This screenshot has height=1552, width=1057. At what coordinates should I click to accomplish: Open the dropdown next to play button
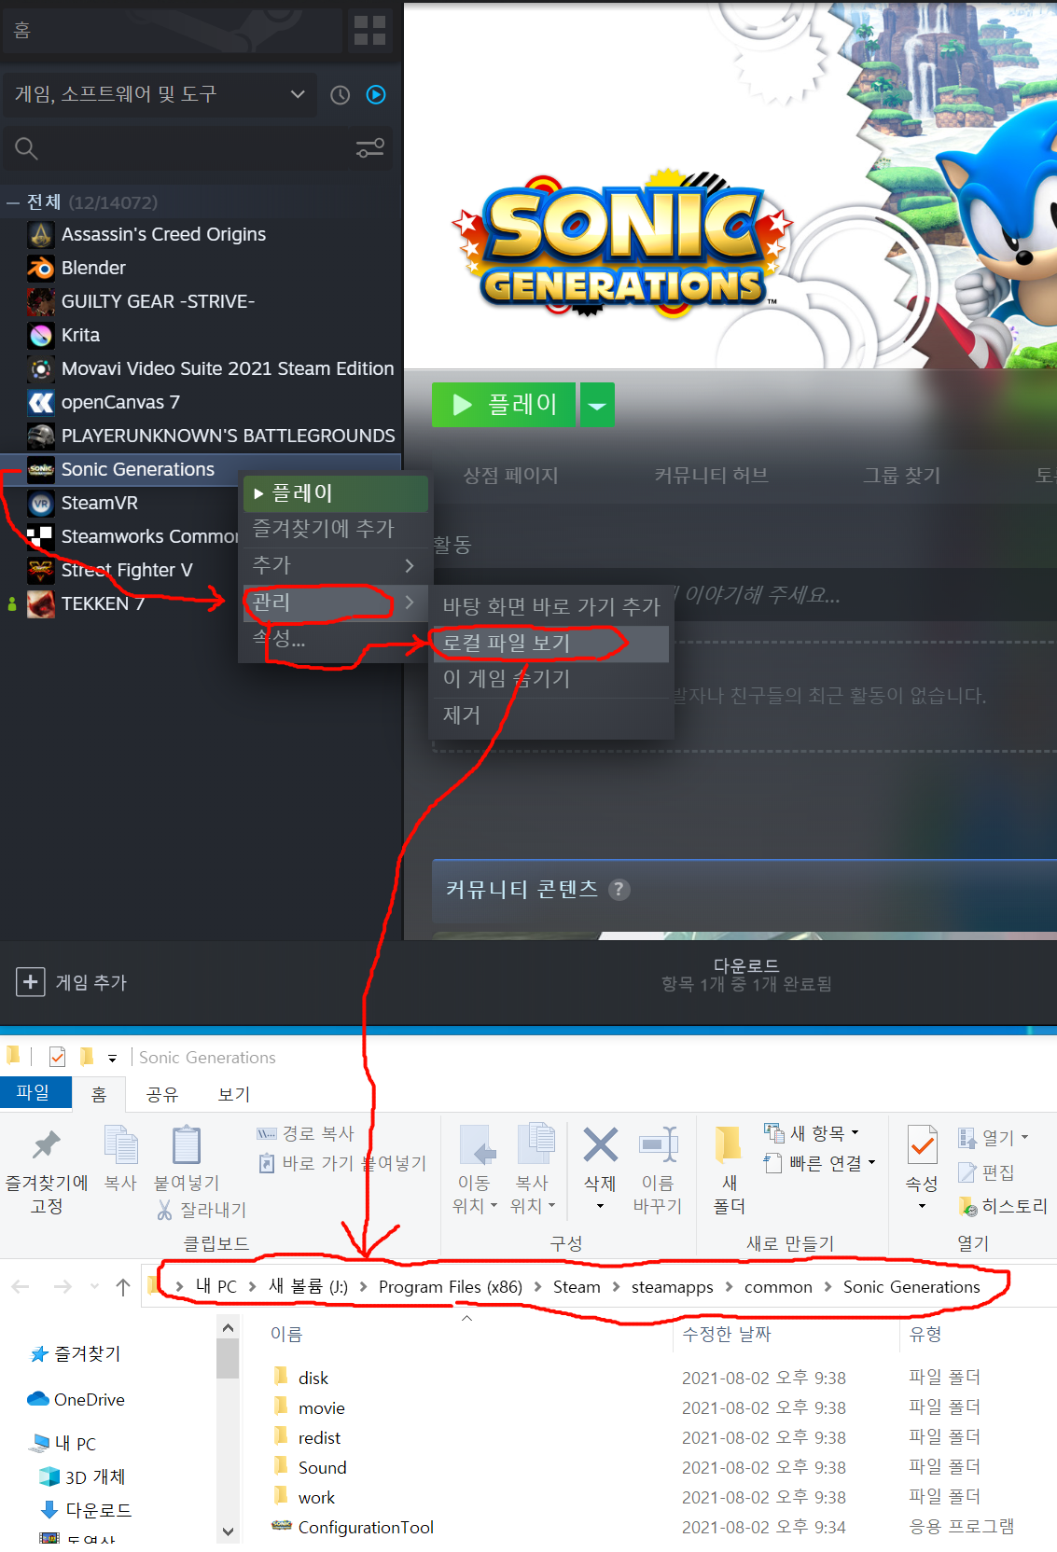click(597, 405)
